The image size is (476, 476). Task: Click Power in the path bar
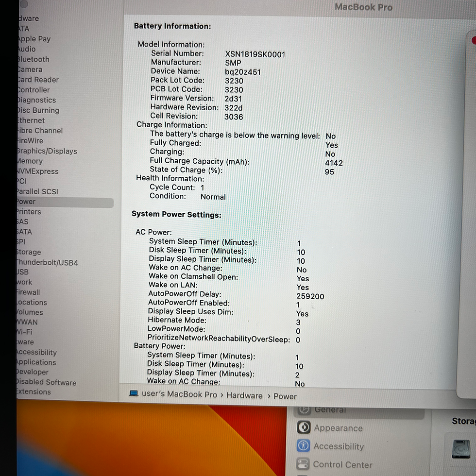click(x=285, y=396)
